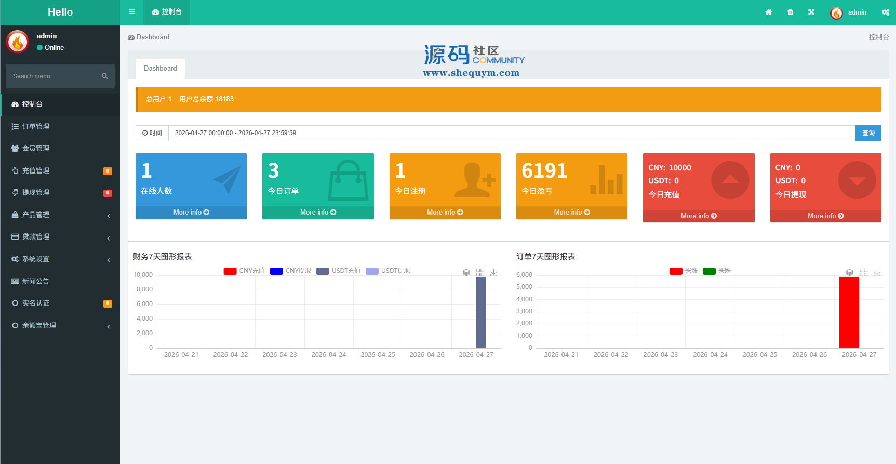896x464 pixels.
Task: Toggle fullscreen with the expand icon
Action: pyautogui.click(x=811, y=12)
